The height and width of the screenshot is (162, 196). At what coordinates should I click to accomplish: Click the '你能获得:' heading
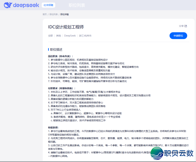pos(53,128)
